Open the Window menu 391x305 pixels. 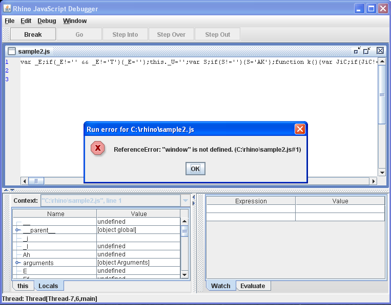[x=75, y=21]
